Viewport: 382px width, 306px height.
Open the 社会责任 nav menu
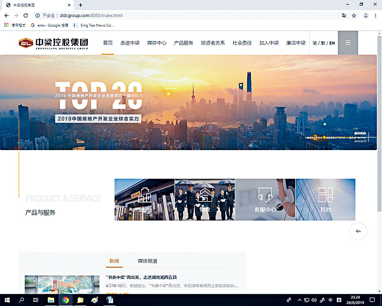point(242,43)
